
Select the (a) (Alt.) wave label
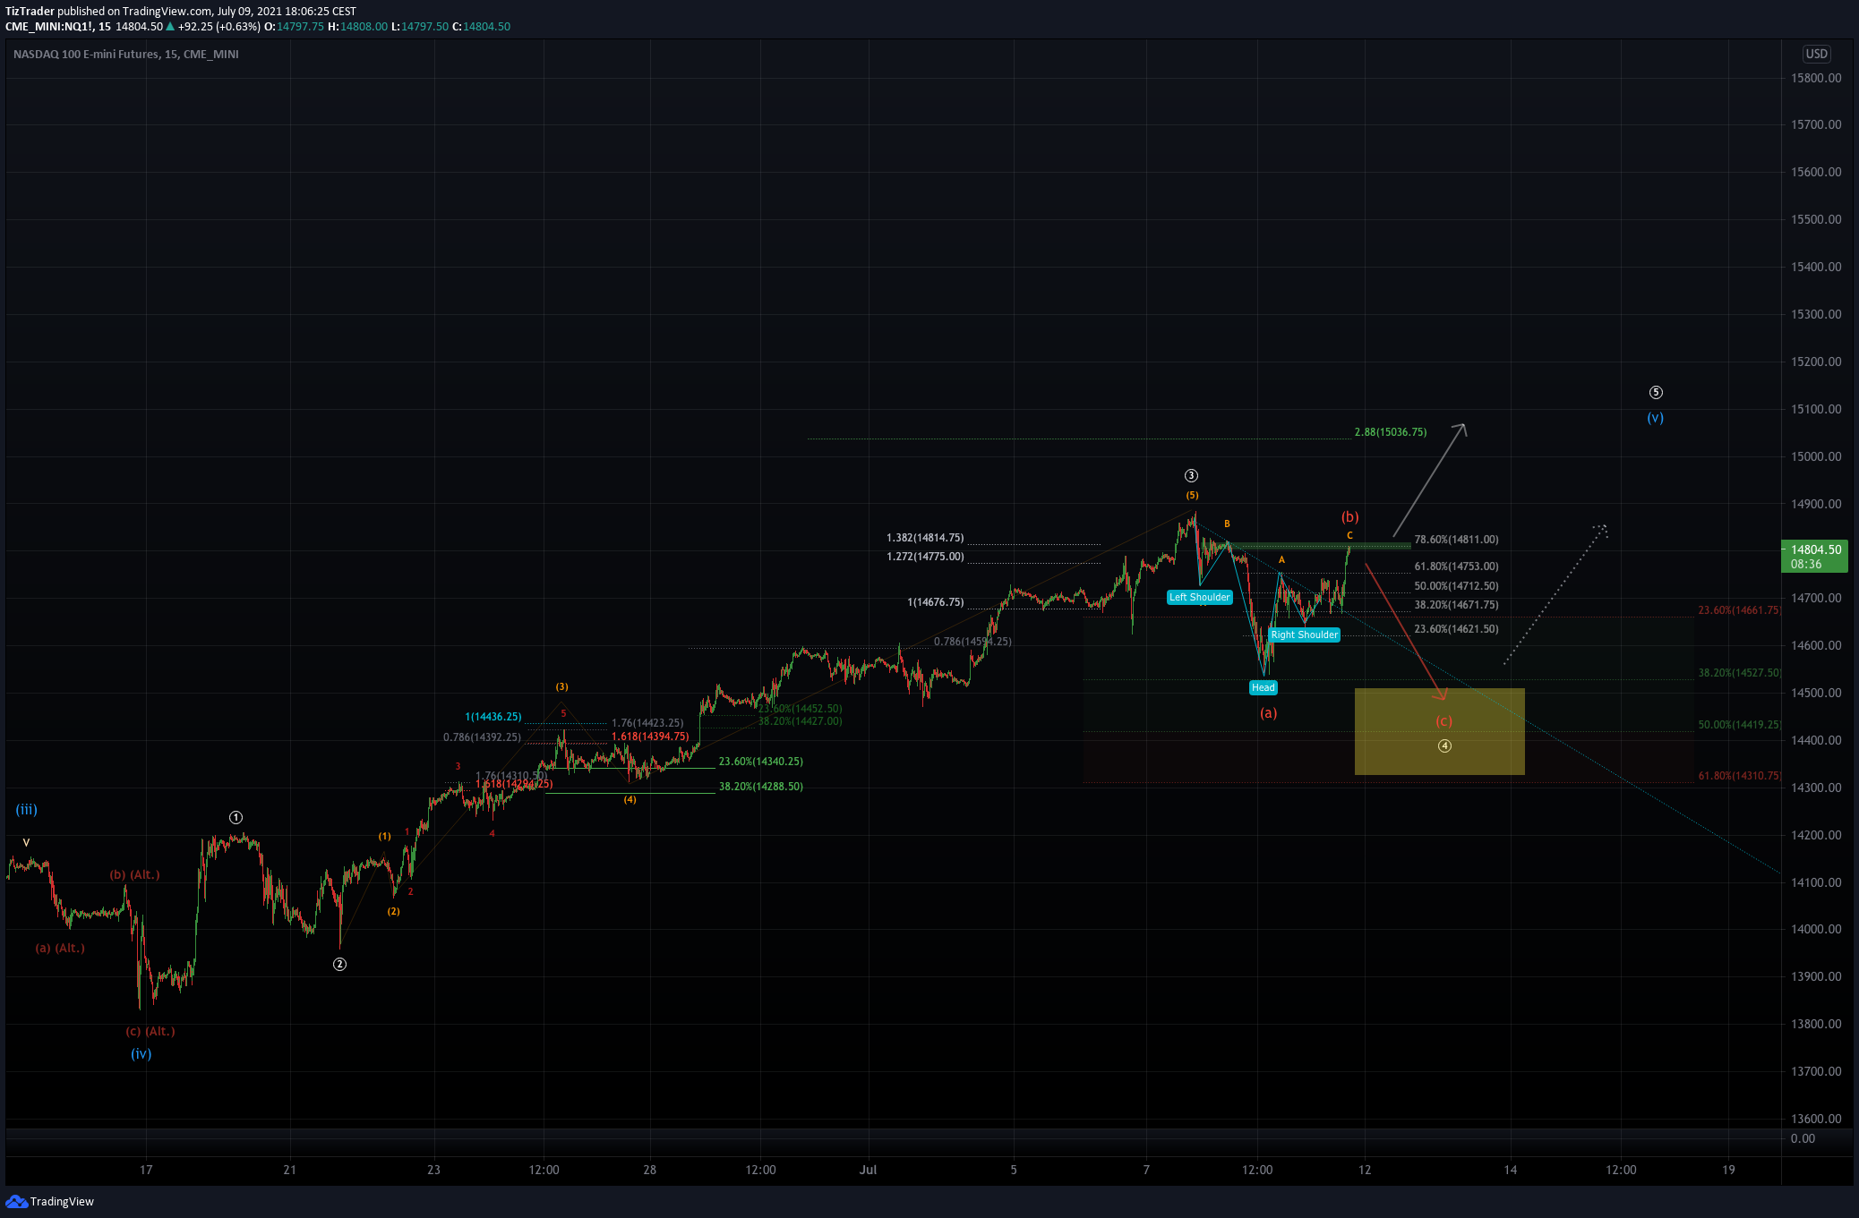60,948
